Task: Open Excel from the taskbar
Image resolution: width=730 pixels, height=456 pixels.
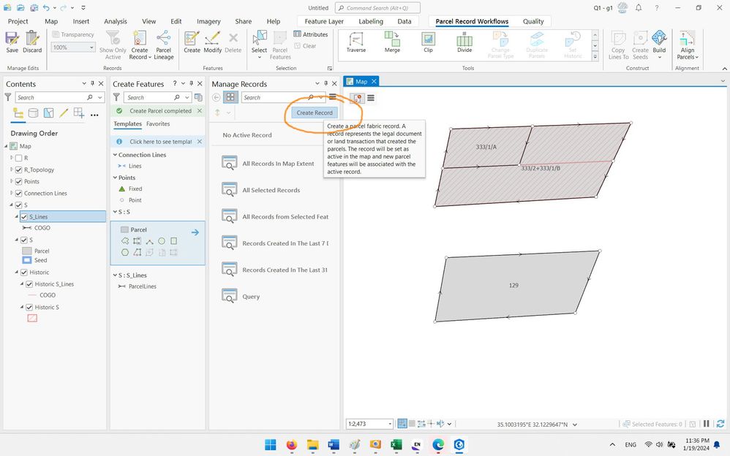Action: tap(396, 445)
